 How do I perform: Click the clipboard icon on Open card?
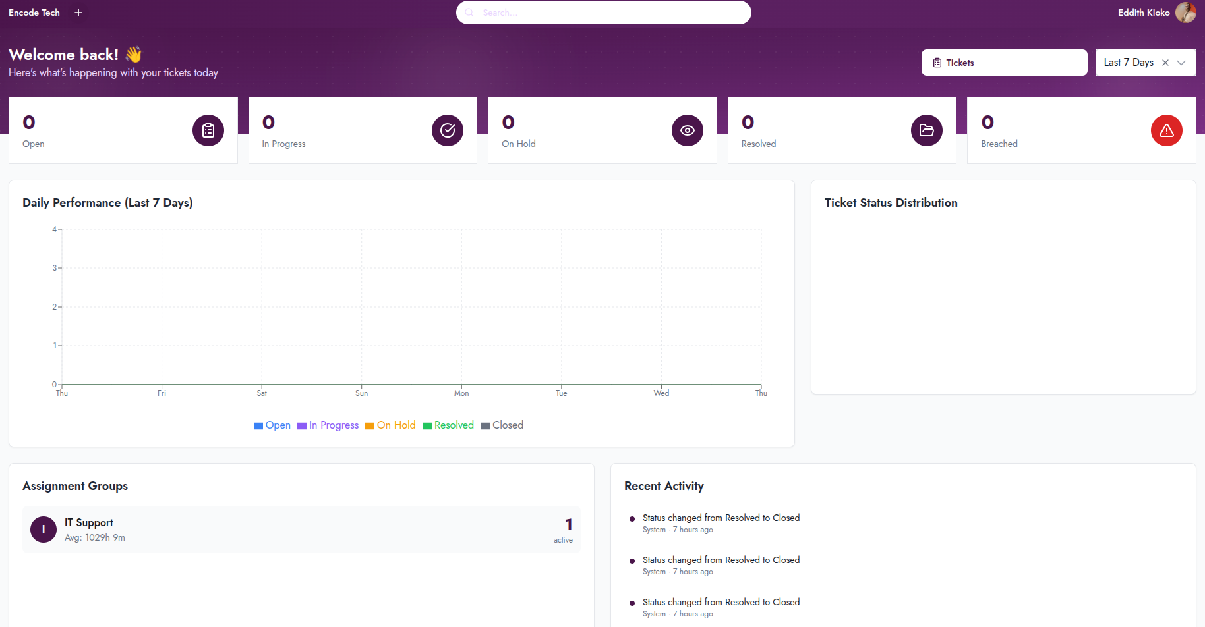(208, 130)
